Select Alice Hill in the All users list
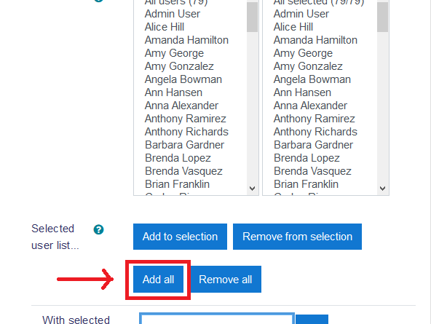Screen dimensions: 431x324 165,27
